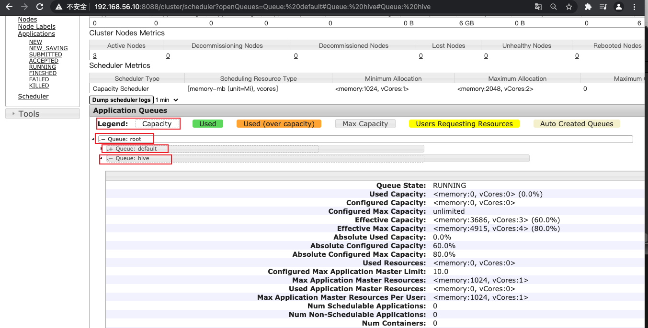Filter applications by FAILED state
Viewport: 648px width, 328px height.
[x=39, y=79]
